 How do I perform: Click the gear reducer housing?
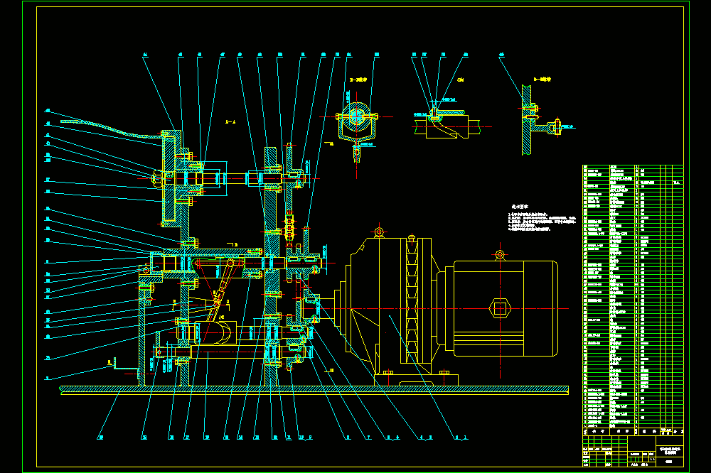tap(387, 308)
